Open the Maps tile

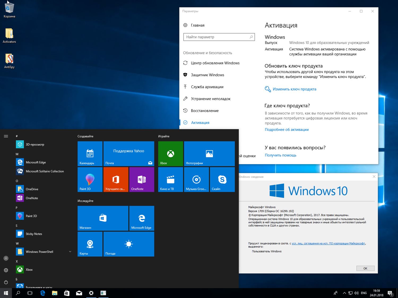90,244
